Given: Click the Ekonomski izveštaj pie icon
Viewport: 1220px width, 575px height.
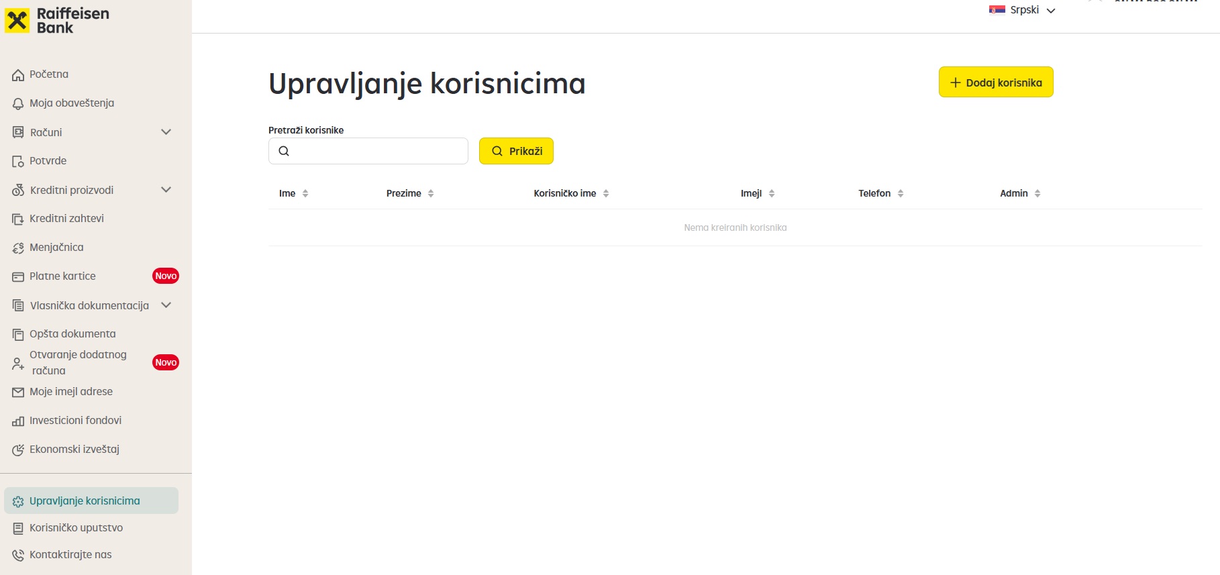Looking at the screenshot, I should [x=18, y=450].
